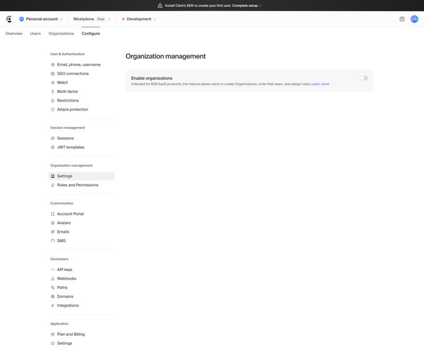Toggle the Enable organizations switch
The width and height of the screenshot is (424, 359).
click(x=364, y=78)
